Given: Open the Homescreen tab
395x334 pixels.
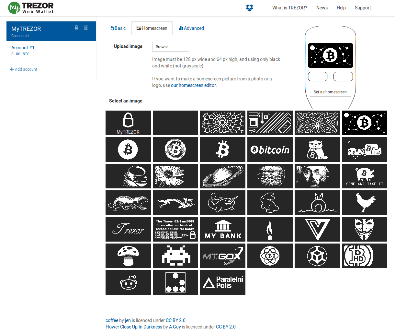Looking at the screenshot, I should pyautogui.click(x=152, y=28).
